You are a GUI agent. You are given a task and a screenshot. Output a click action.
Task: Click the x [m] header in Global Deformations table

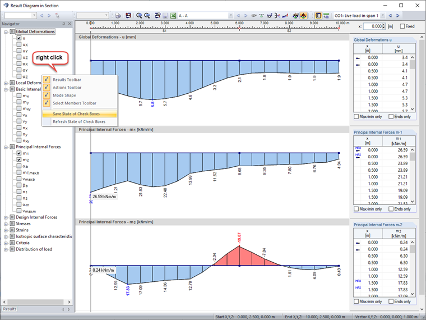[x=368, y=48]
